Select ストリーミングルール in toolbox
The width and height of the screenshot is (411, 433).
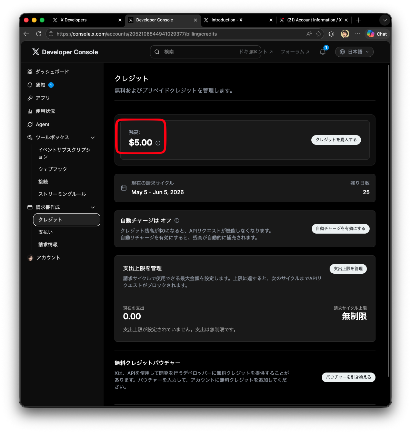[x=62, y=194]
